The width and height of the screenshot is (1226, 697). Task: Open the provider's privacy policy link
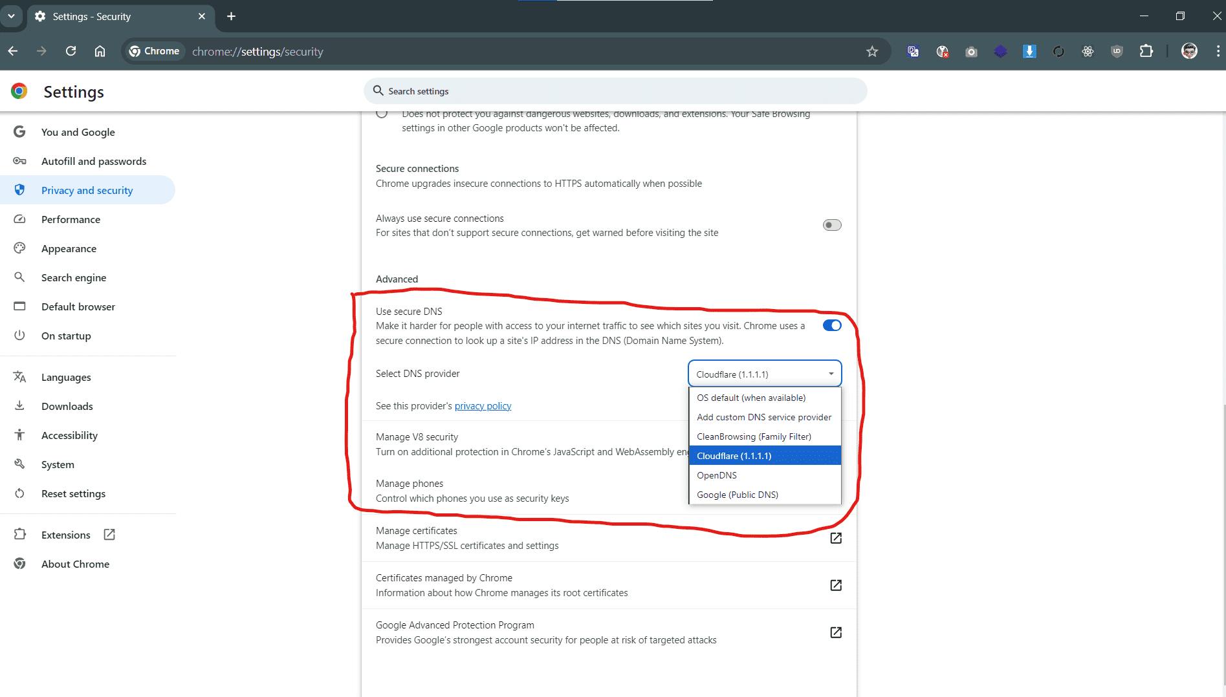483,406
